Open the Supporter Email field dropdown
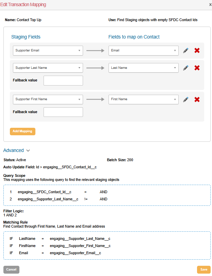Viewport: 212px width, 276px height. 48,50
